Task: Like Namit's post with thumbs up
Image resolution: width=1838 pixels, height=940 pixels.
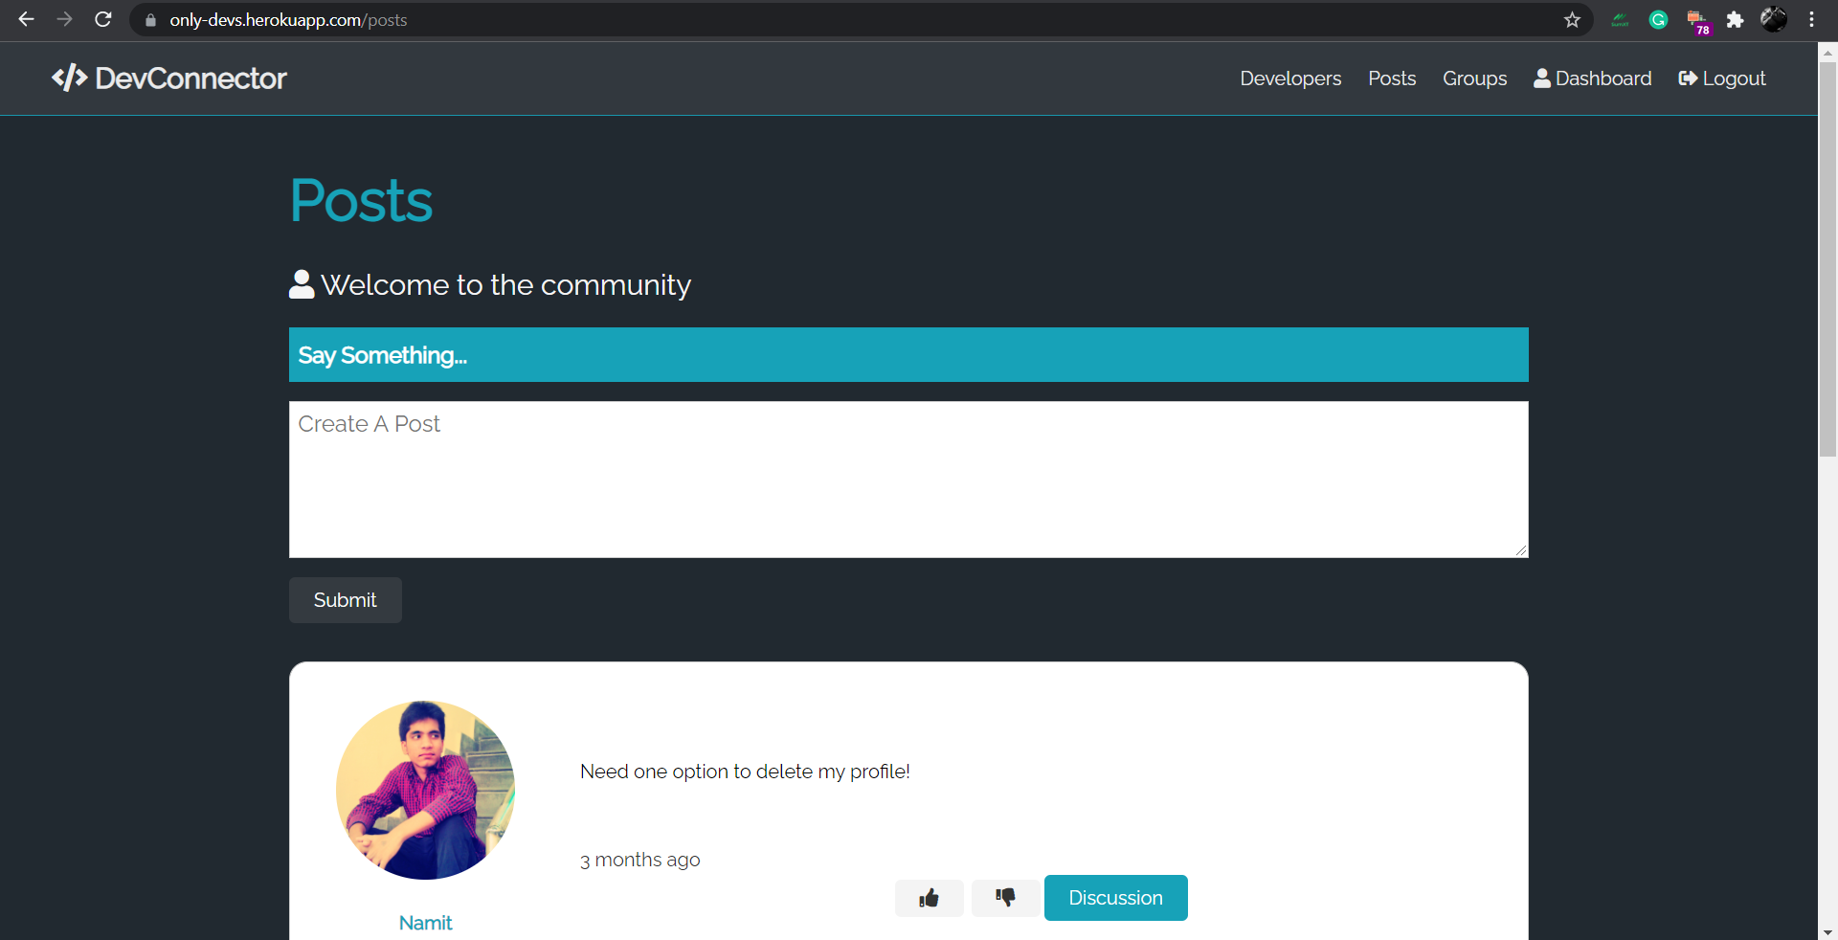Action: 929,898
